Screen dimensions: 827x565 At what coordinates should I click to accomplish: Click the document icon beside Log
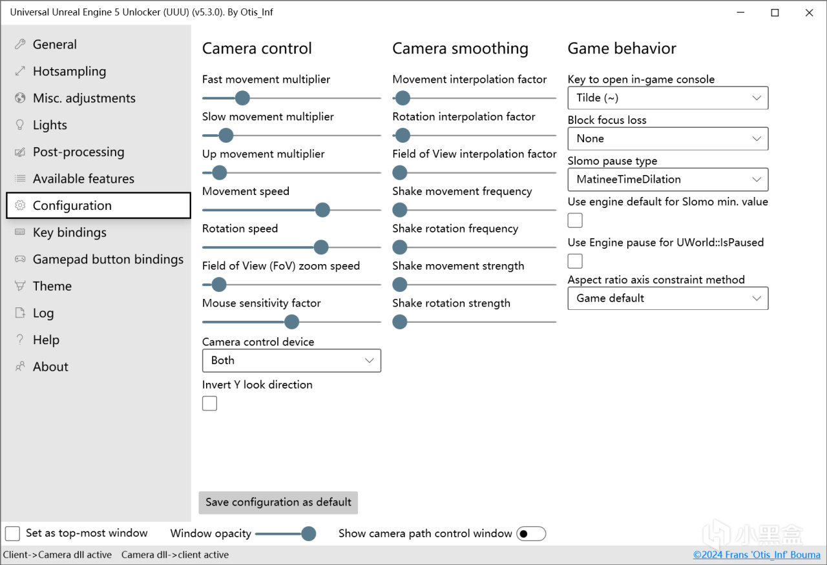pyautogui.click(x=20, y=313)
